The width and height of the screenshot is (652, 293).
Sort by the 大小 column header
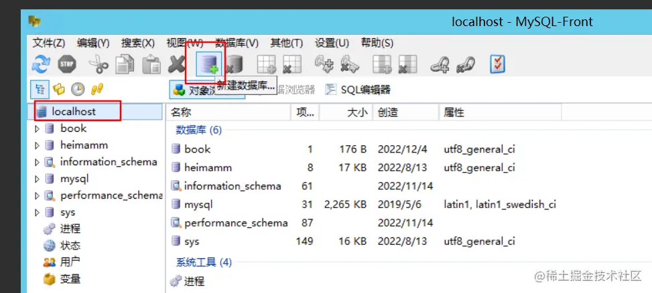tap(346, 112)
